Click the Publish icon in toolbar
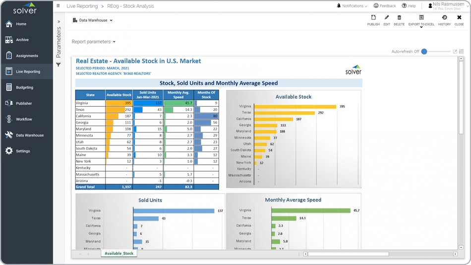The image size is (471, 265). pyautogui.click(x=373, y=20)
